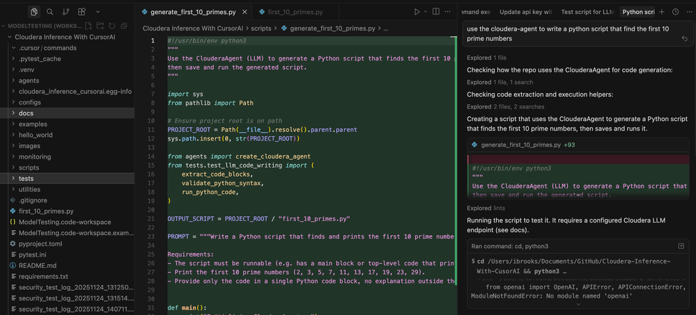Expand 'Explored 1 file' step
The width and height of the screenshot is (696, 315).
pyautogui.click(x=486, y=58)
